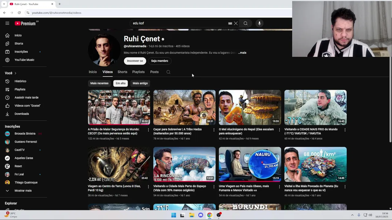Screen dimensions: 392x220
Task: Start voice search with the microphone icon
Action: coord(259,23)
